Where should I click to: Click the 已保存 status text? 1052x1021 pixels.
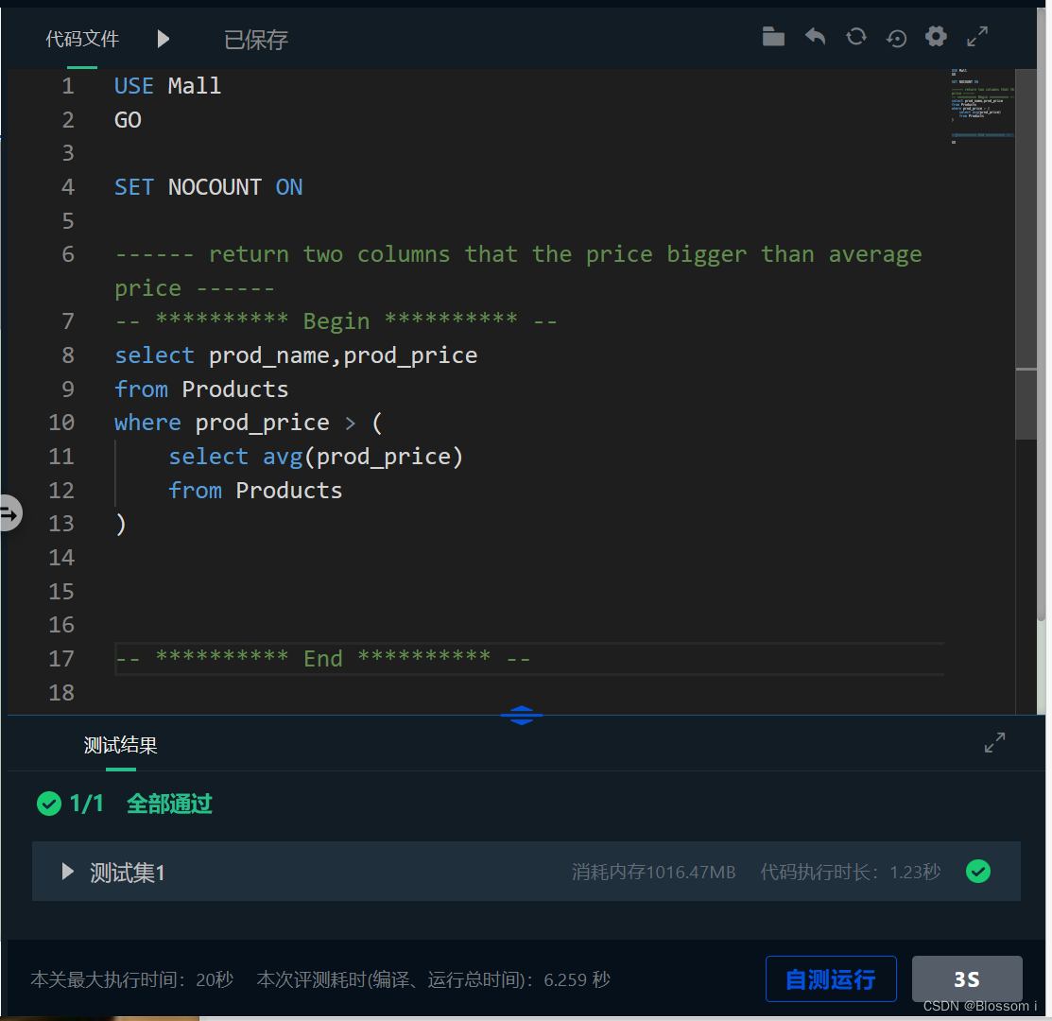coord(255,40)
